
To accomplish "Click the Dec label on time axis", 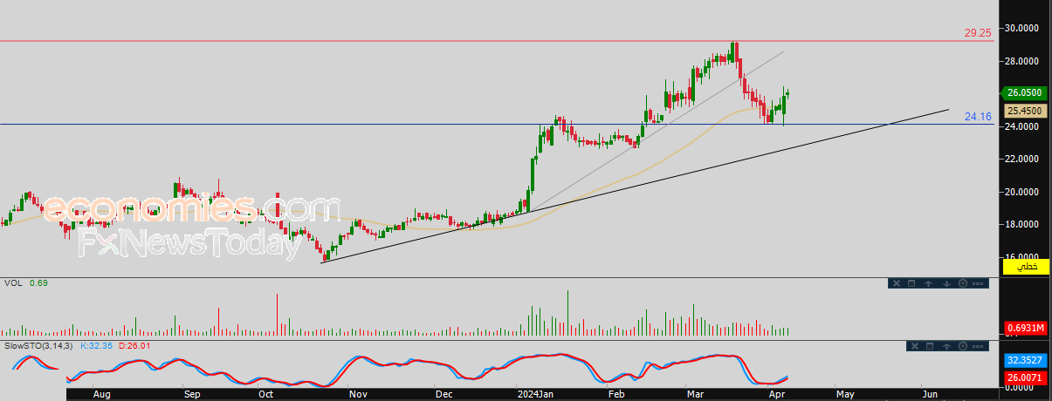I will (x=444, y=395).
